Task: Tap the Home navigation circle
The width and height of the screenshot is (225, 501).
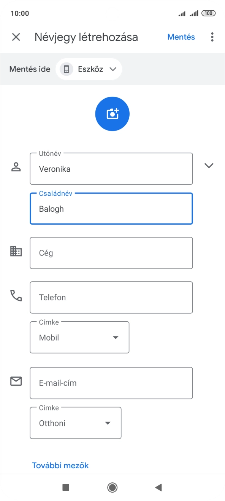Action: [x=112, y=487]
